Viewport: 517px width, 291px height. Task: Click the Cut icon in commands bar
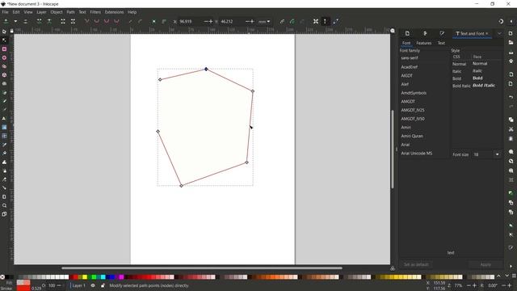[x=511, y=129]
